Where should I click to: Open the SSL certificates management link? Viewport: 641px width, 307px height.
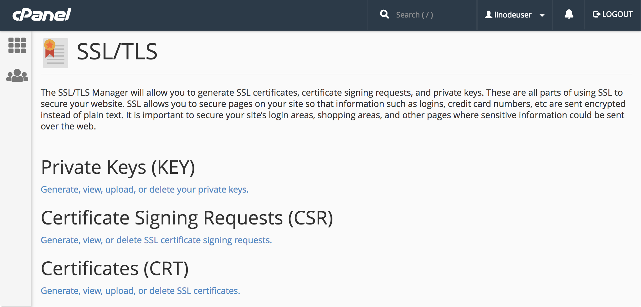coord(140,290)
